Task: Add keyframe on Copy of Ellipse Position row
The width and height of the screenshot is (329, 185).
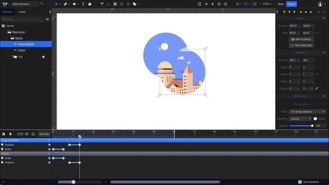Action: (x=49, y=145)
